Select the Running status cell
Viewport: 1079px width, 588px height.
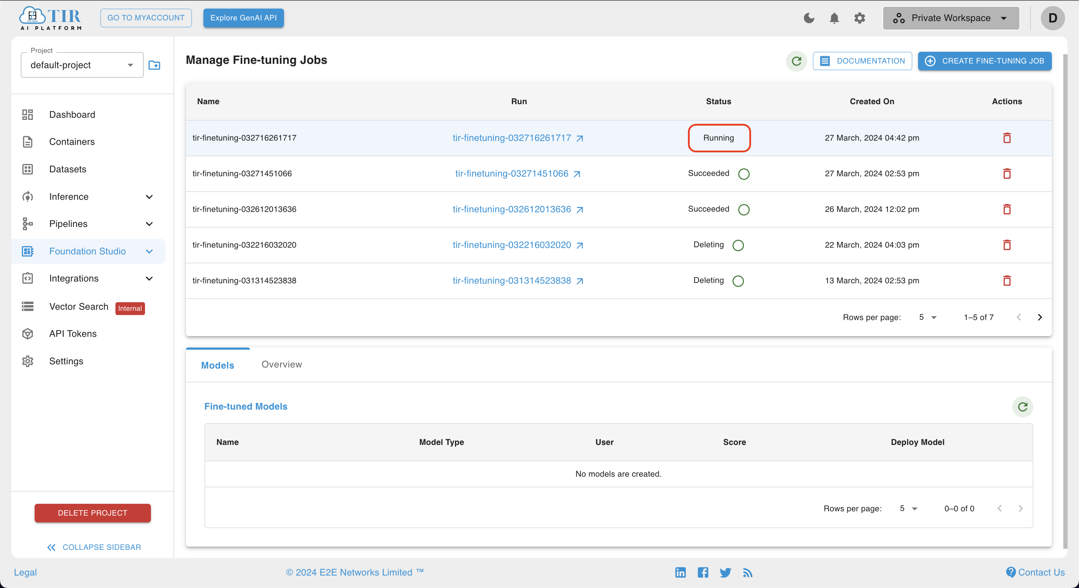pyautogui.click(x=719, y=138)
